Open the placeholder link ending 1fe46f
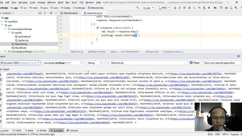The height and width of the screenshot is (136, 242). tap(52, 81)
